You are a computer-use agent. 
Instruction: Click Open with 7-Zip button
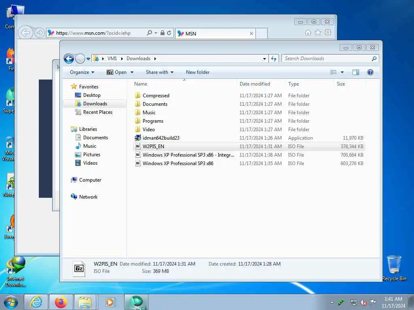tap(116, 72)
